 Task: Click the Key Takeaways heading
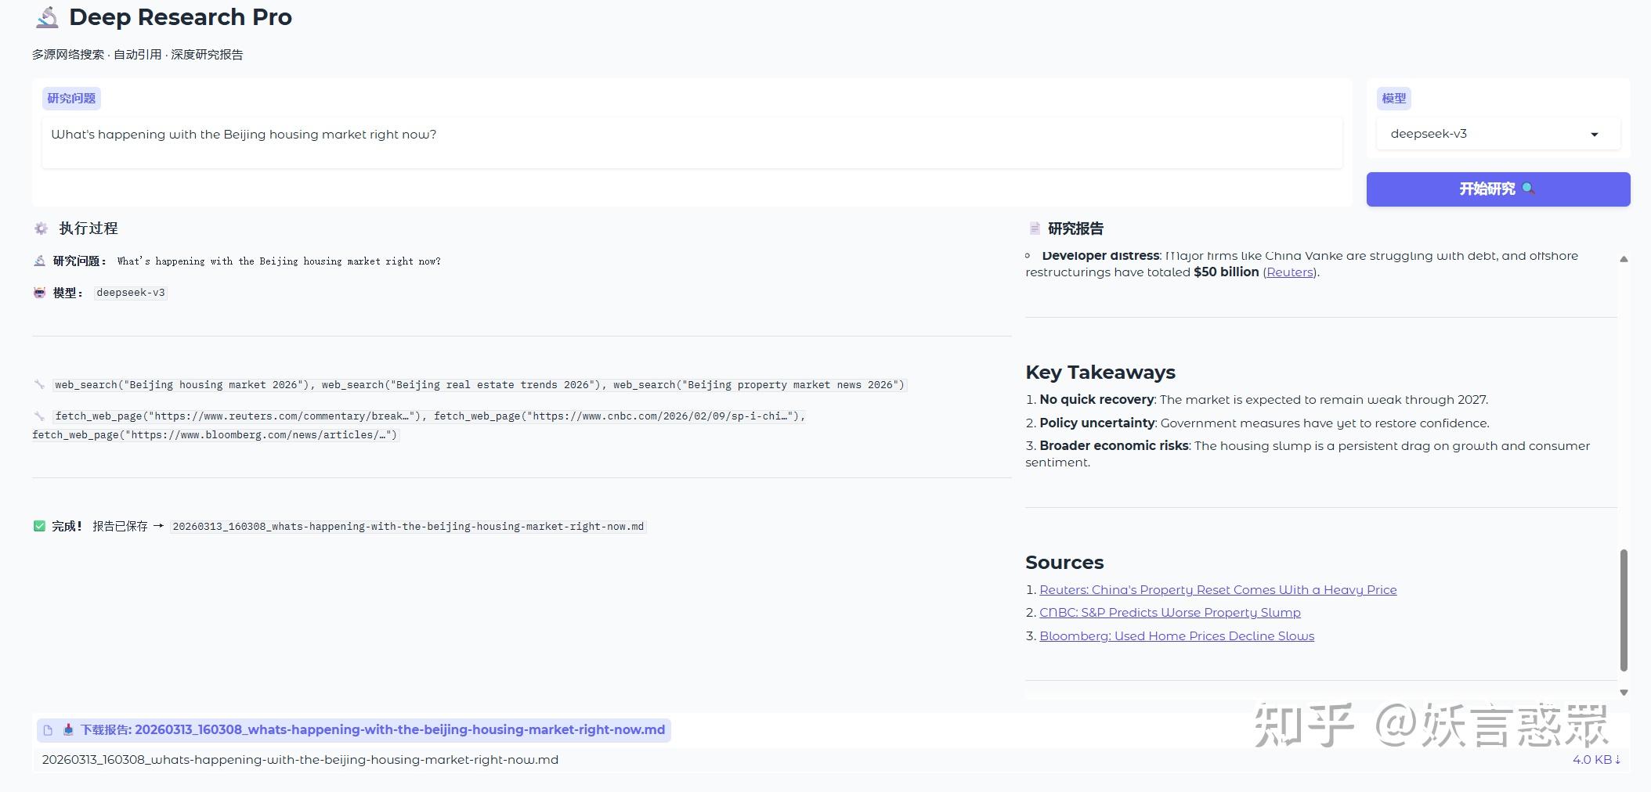pos(1100,373)
